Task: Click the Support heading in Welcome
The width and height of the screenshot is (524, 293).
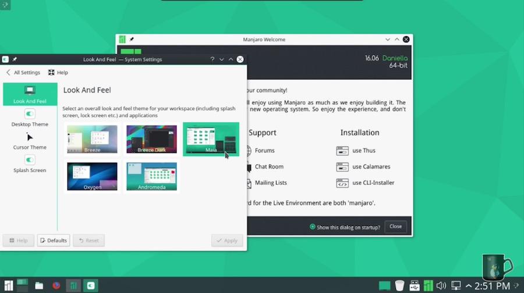Action: point(263,133)
